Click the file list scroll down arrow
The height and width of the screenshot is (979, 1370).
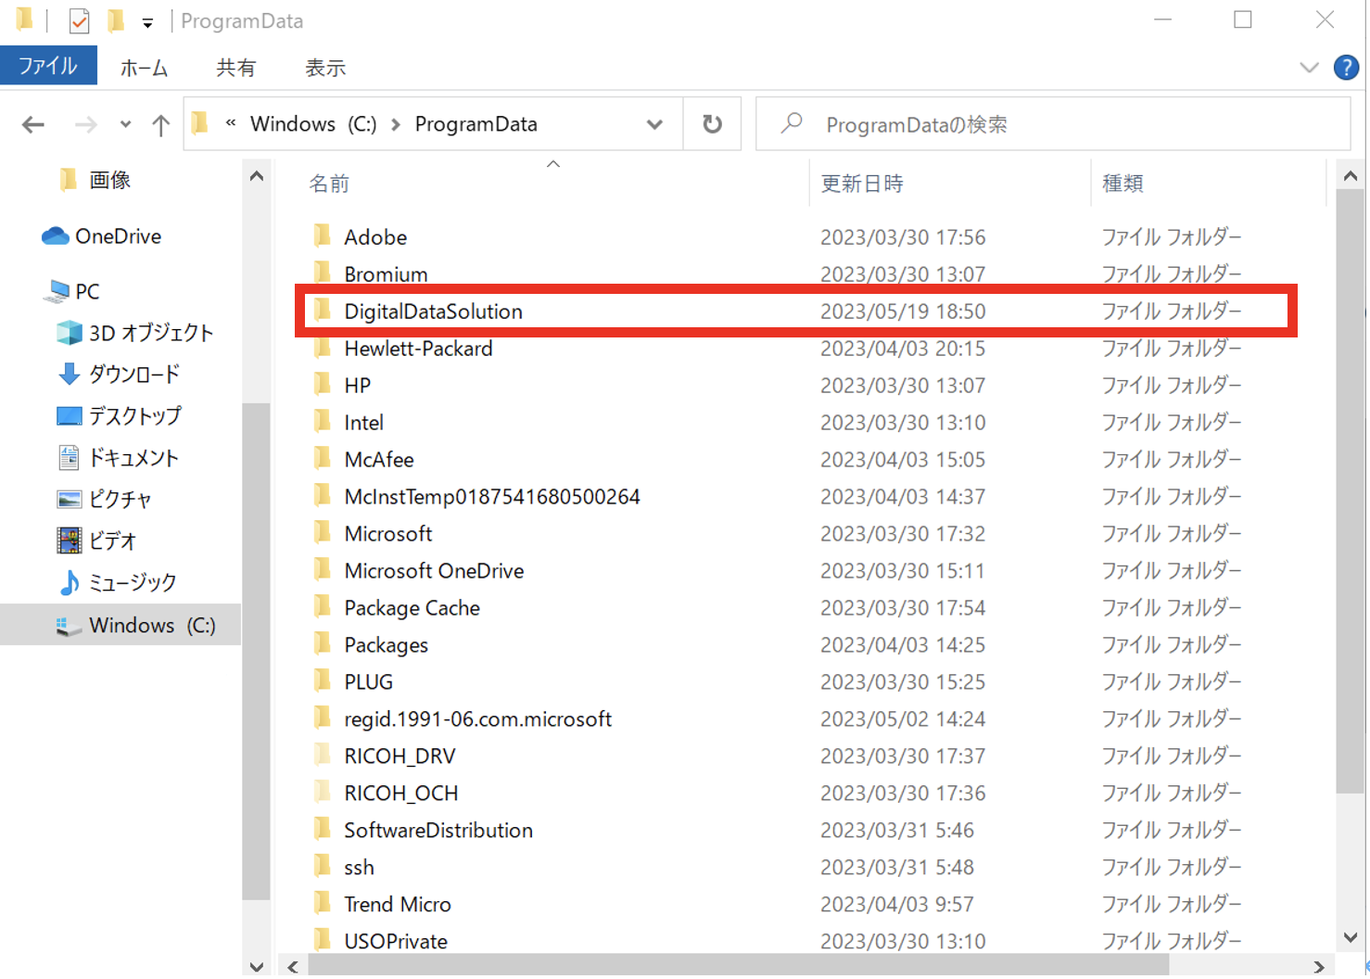1351,938
